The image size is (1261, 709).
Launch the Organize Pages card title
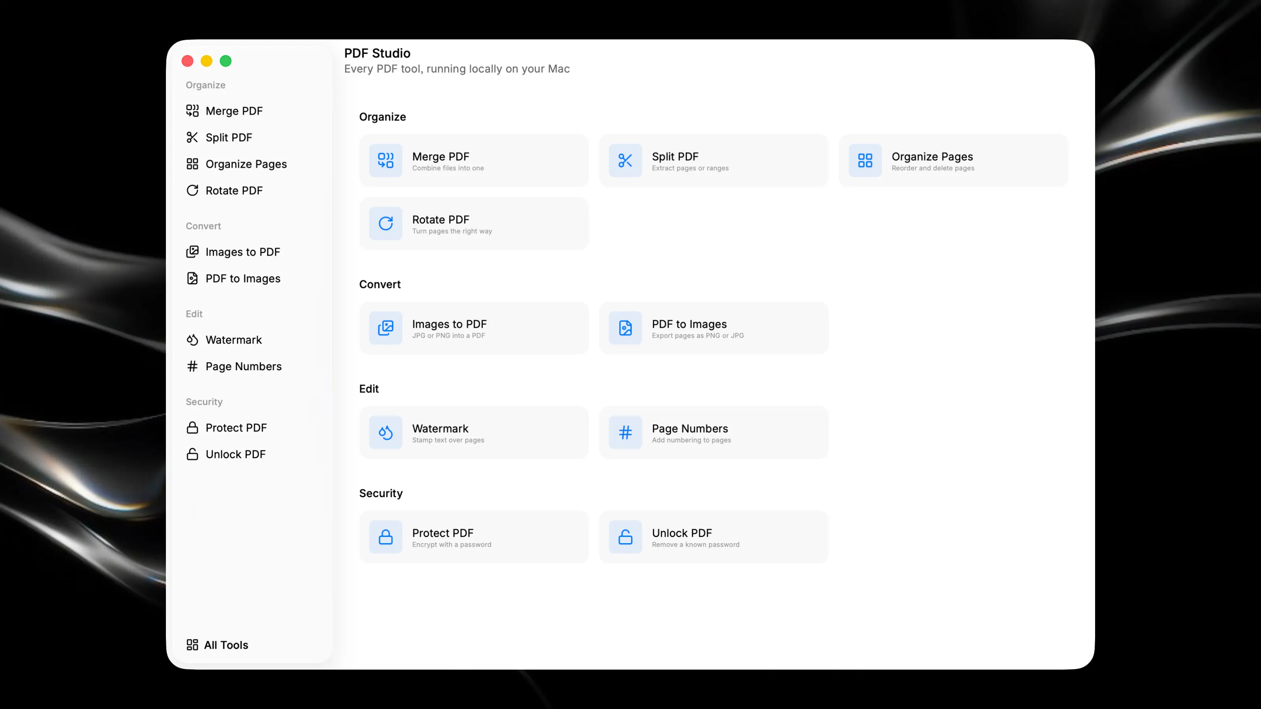932,157
